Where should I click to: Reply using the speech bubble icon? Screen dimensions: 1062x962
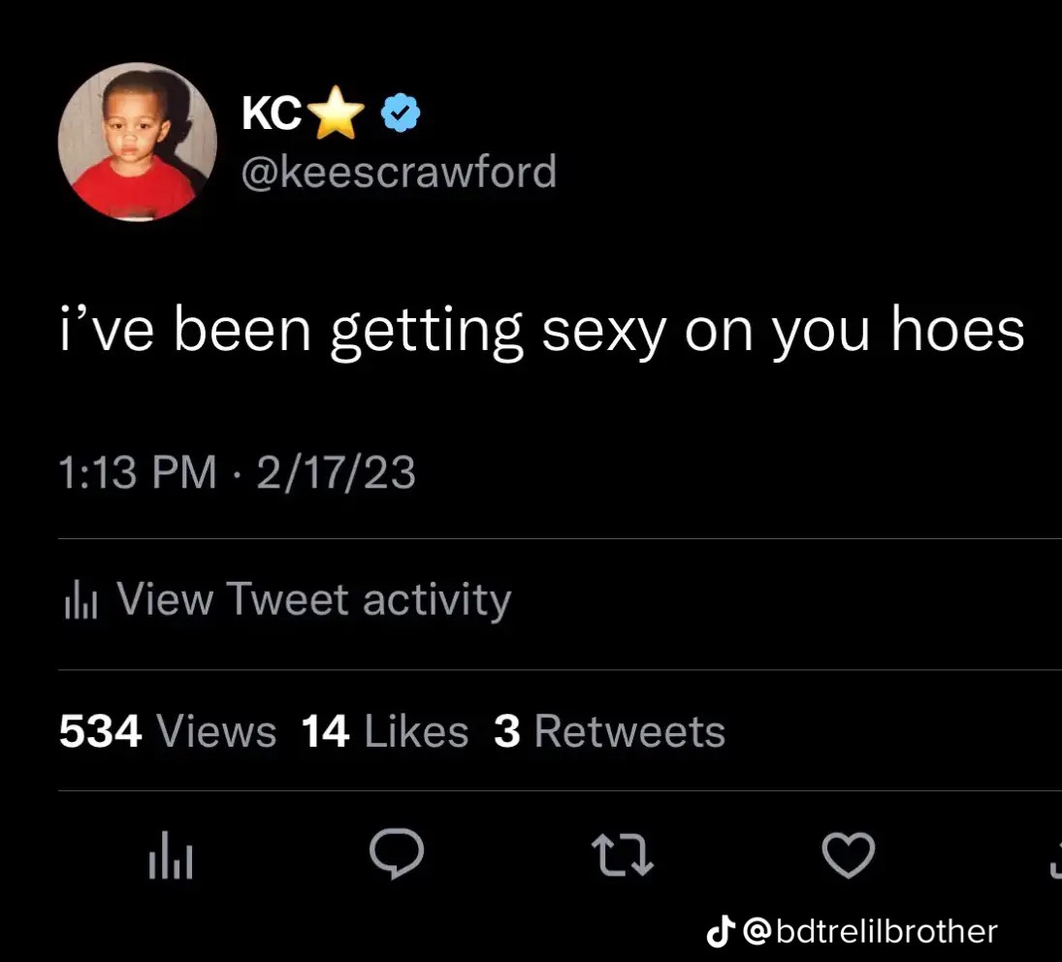pyautogui.click(x=398, y=857)
